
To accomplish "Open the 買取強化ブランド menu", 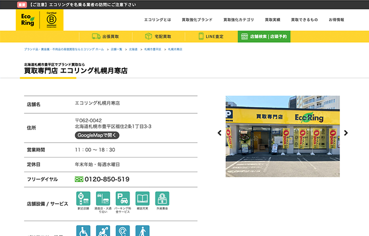I will pos(197,19).
